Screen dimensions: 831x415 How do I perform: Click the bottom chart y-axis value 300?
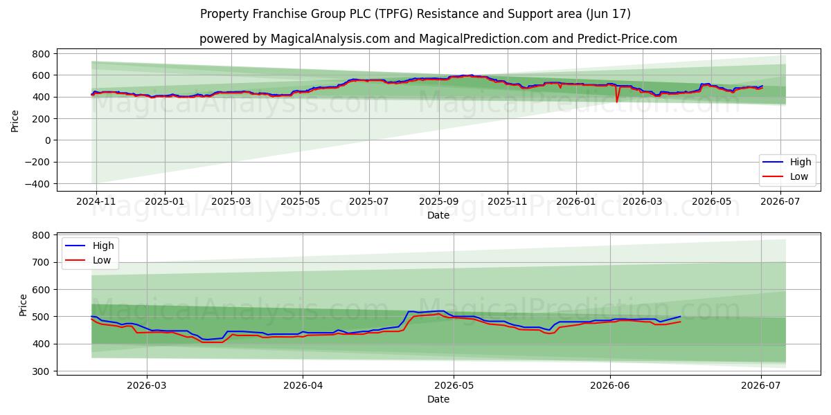tap(40, 371)
